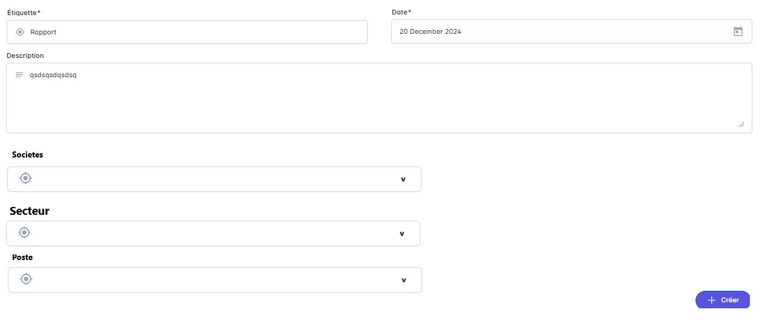Click the target icon in Secteur field

[x=24, y=232]
